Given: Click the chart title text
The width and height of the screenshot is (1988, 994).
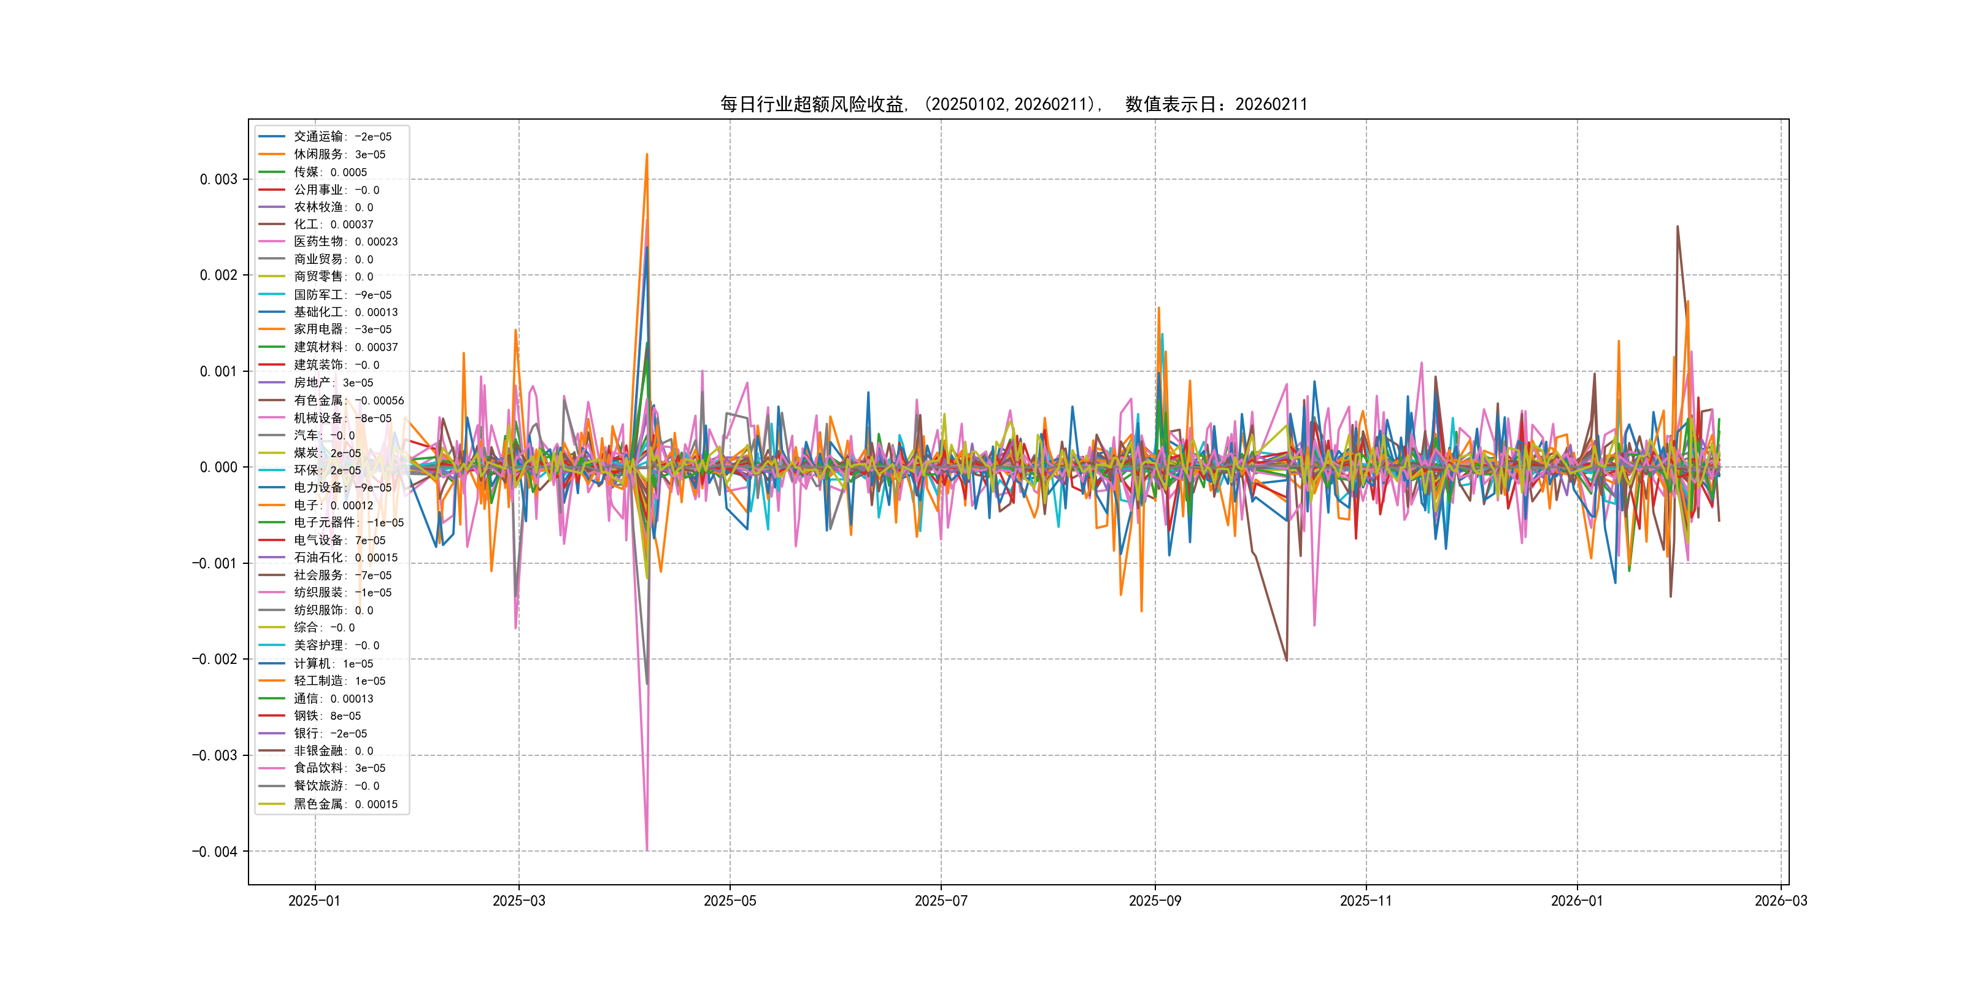Looking at the screenshot, I should [x=1013, y=104].
